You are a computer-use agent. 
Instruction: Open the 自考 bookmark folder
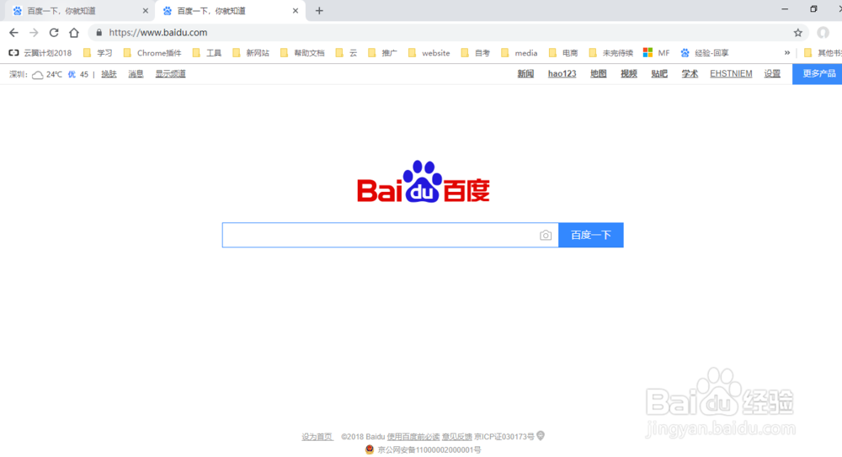(475, 53)
